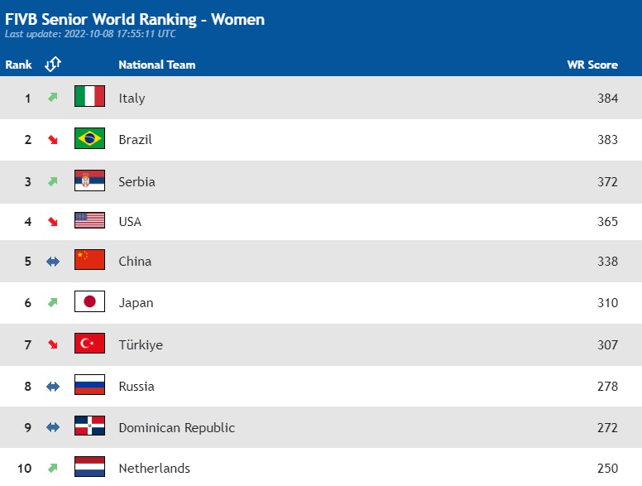Click China's blue unchanged trend arrow
The width and height of the screenshot is (642, 486).
(53, 262)
